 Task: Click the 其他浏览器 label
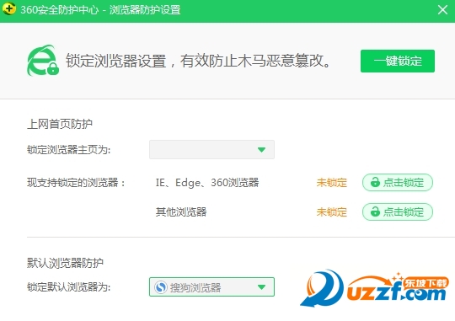pos(181,212)
